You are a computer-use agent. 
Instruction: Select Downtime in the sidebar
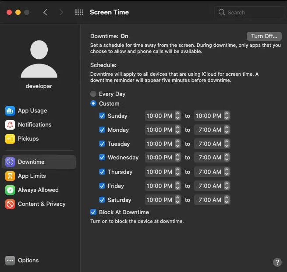[x=39, y=162]
